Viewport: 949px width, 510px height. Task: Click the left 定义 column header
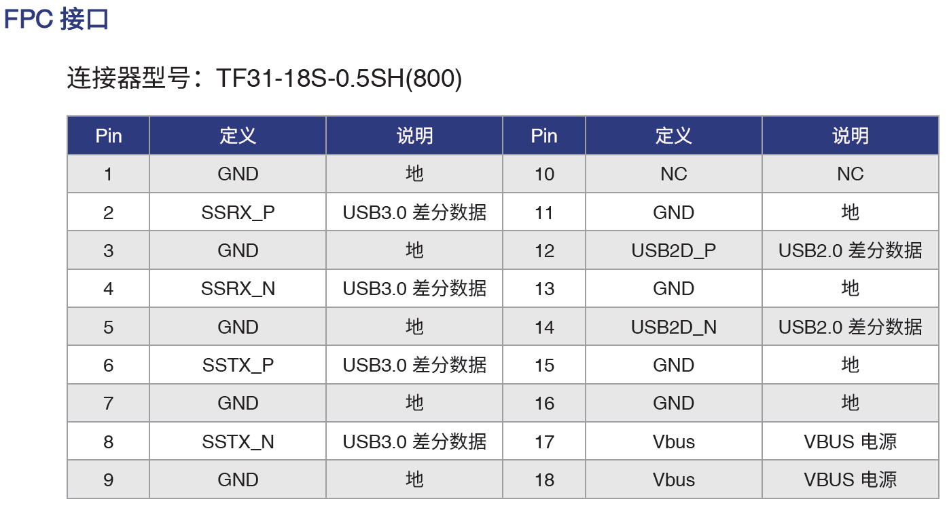(x=238, y=136)
